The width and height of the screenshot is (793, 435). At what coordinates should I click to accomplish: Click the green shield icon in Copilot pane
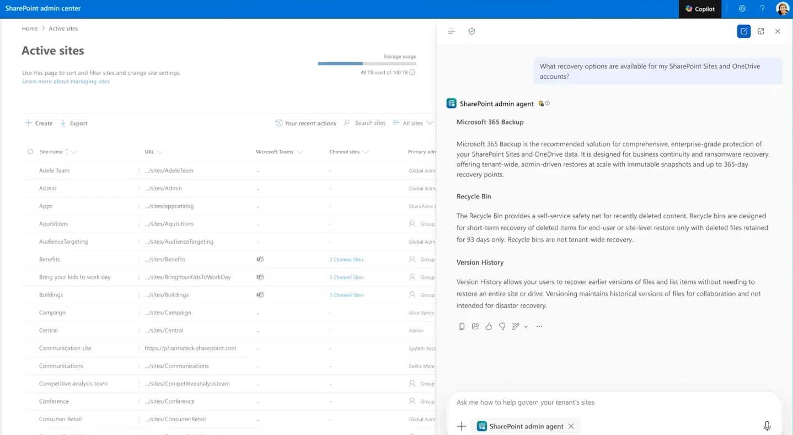coord(471,31)
